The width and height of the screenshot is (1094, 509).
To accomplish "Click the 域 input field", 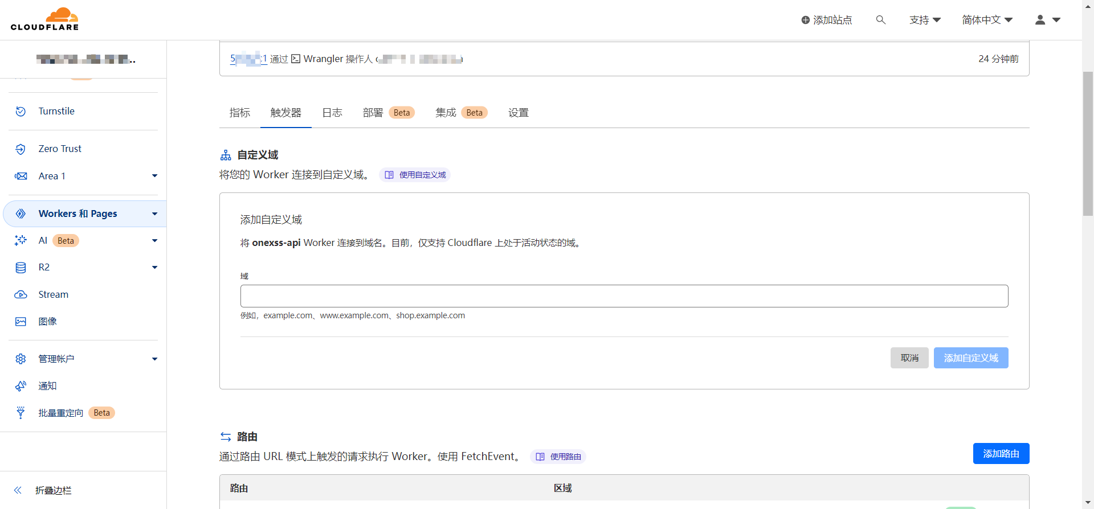I will tap(624, 296).
